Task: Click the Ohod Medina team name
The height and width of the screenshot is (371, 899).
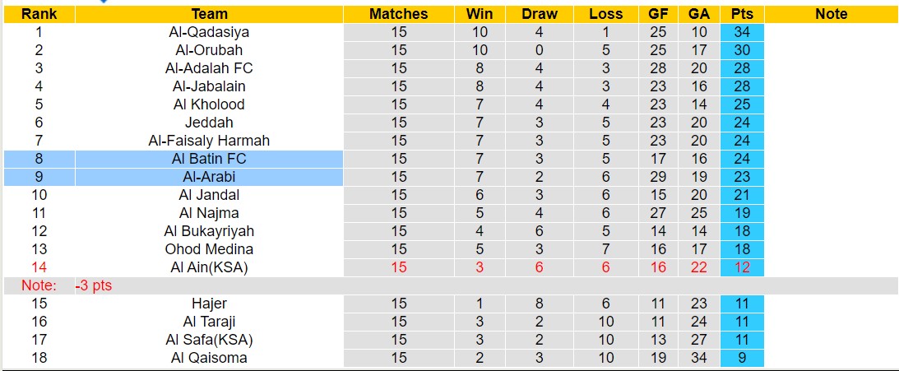Action: click(209, 249)
